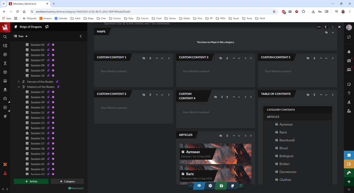The image size is (354, 193).
Task: Collapse the Maps section with chevron
Action: tap(333, 33)
